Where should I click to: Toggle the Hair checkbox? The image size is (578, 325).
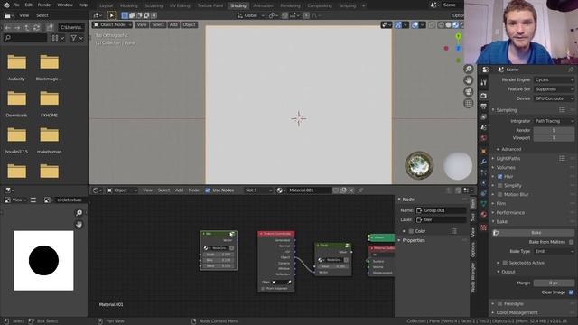(x=499, y=177)
